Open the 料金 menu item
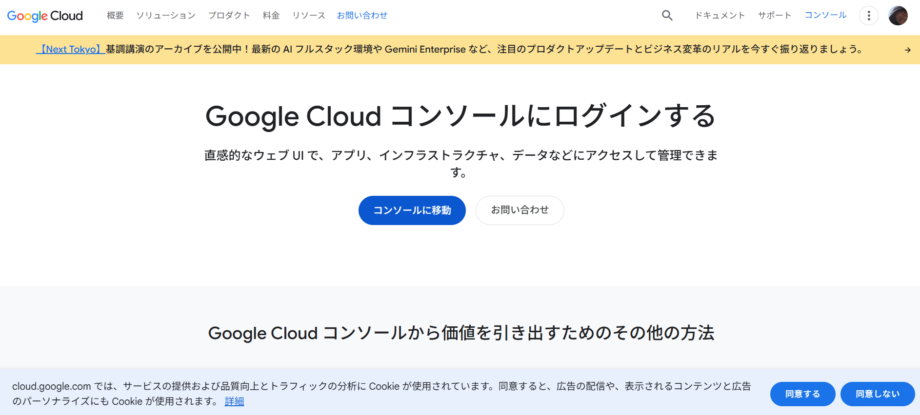Screen dimensions: 920x415 pos(271,16)
